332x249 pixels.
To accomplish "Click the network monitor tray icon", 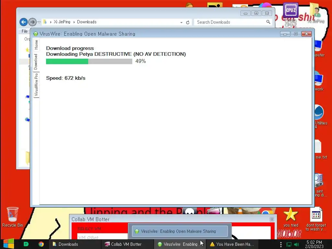I will tap(289, 244).
